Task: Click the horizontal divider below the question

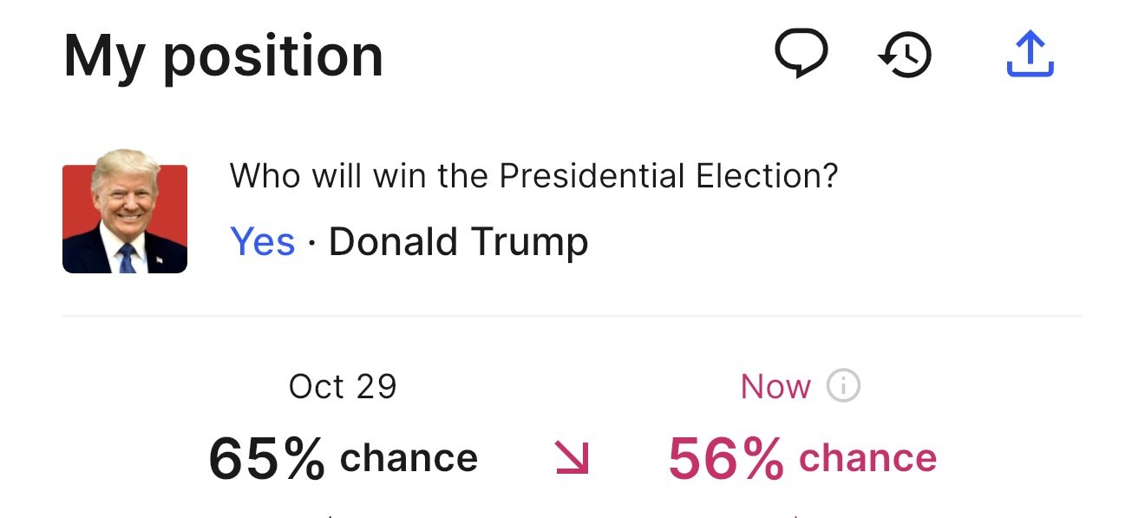Action: pos(572,317)
